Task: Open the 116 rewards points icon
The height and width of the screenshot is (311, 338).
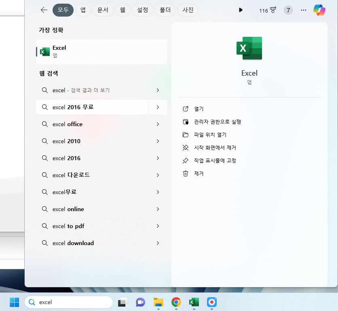Action: point(268,11)
